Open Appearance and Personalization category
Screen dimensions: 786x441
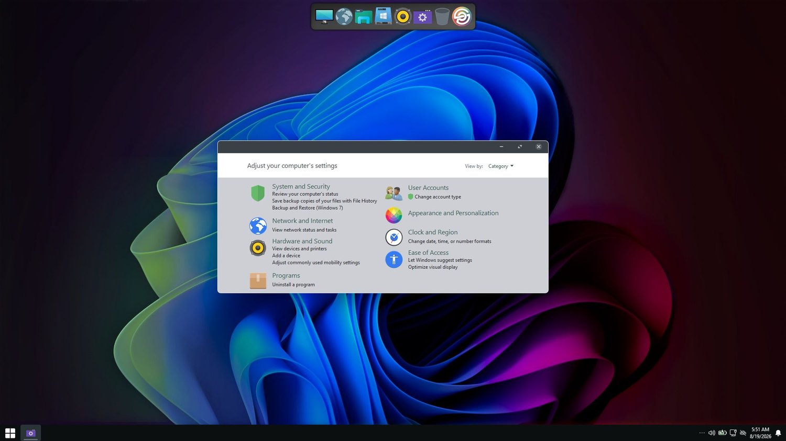point(453,213)
